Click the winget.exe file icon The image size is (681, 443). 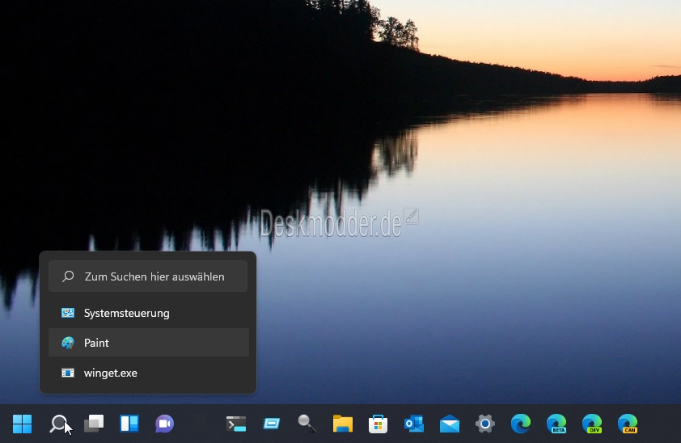(68, 373)
